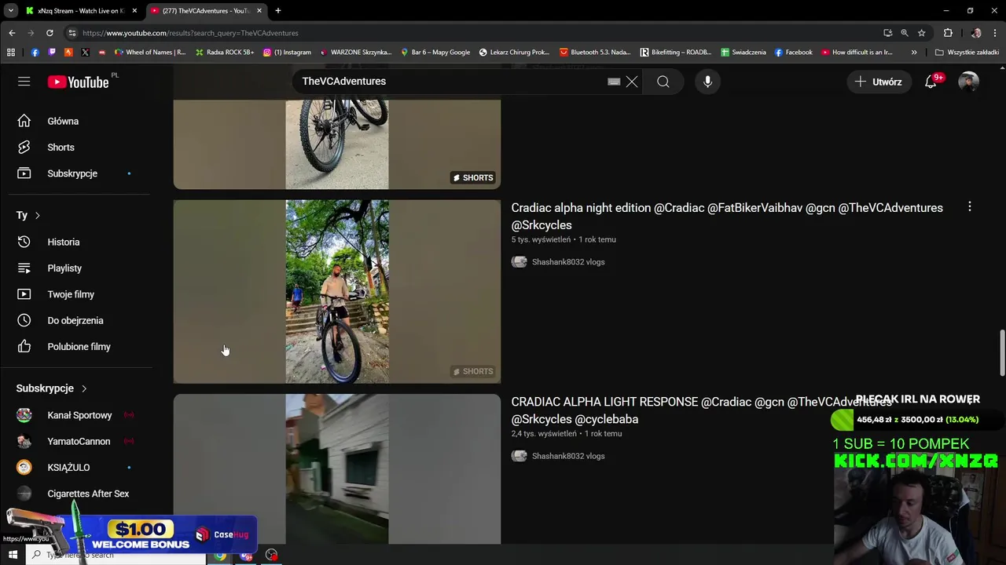Click the Utwórz create button
This screenshot has height=565, width=1006.
pos(879,82)
